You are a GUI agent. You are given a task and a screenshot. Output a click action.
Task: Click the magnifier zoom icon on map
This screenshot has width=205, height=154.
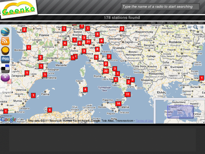196,27
